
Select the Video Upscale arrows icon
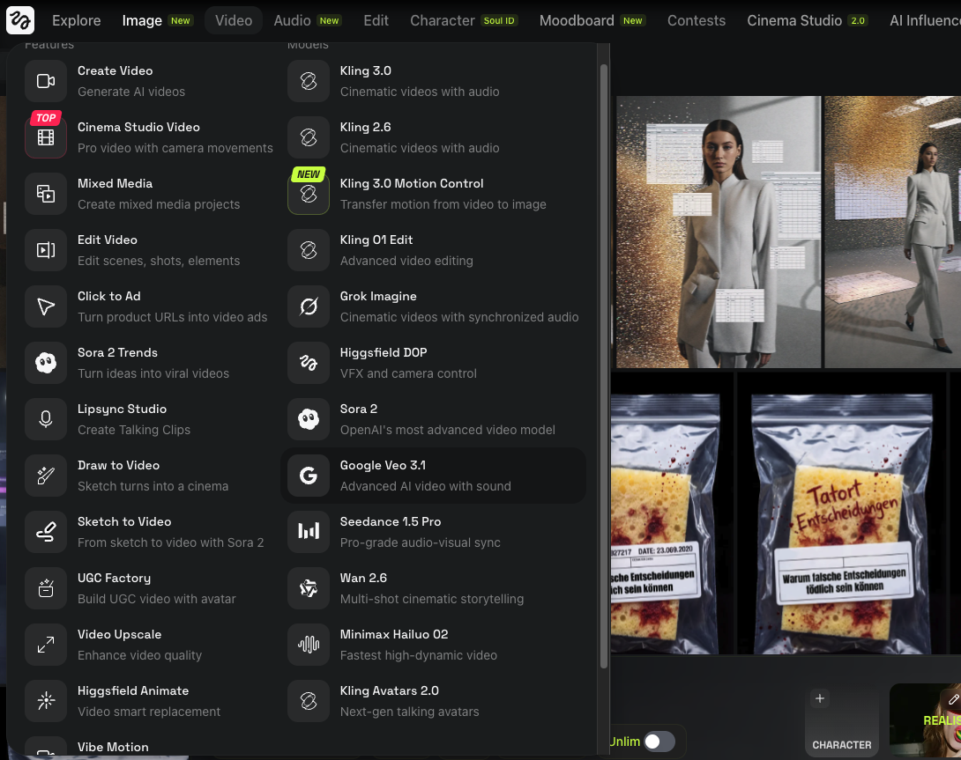coord(46,645)
